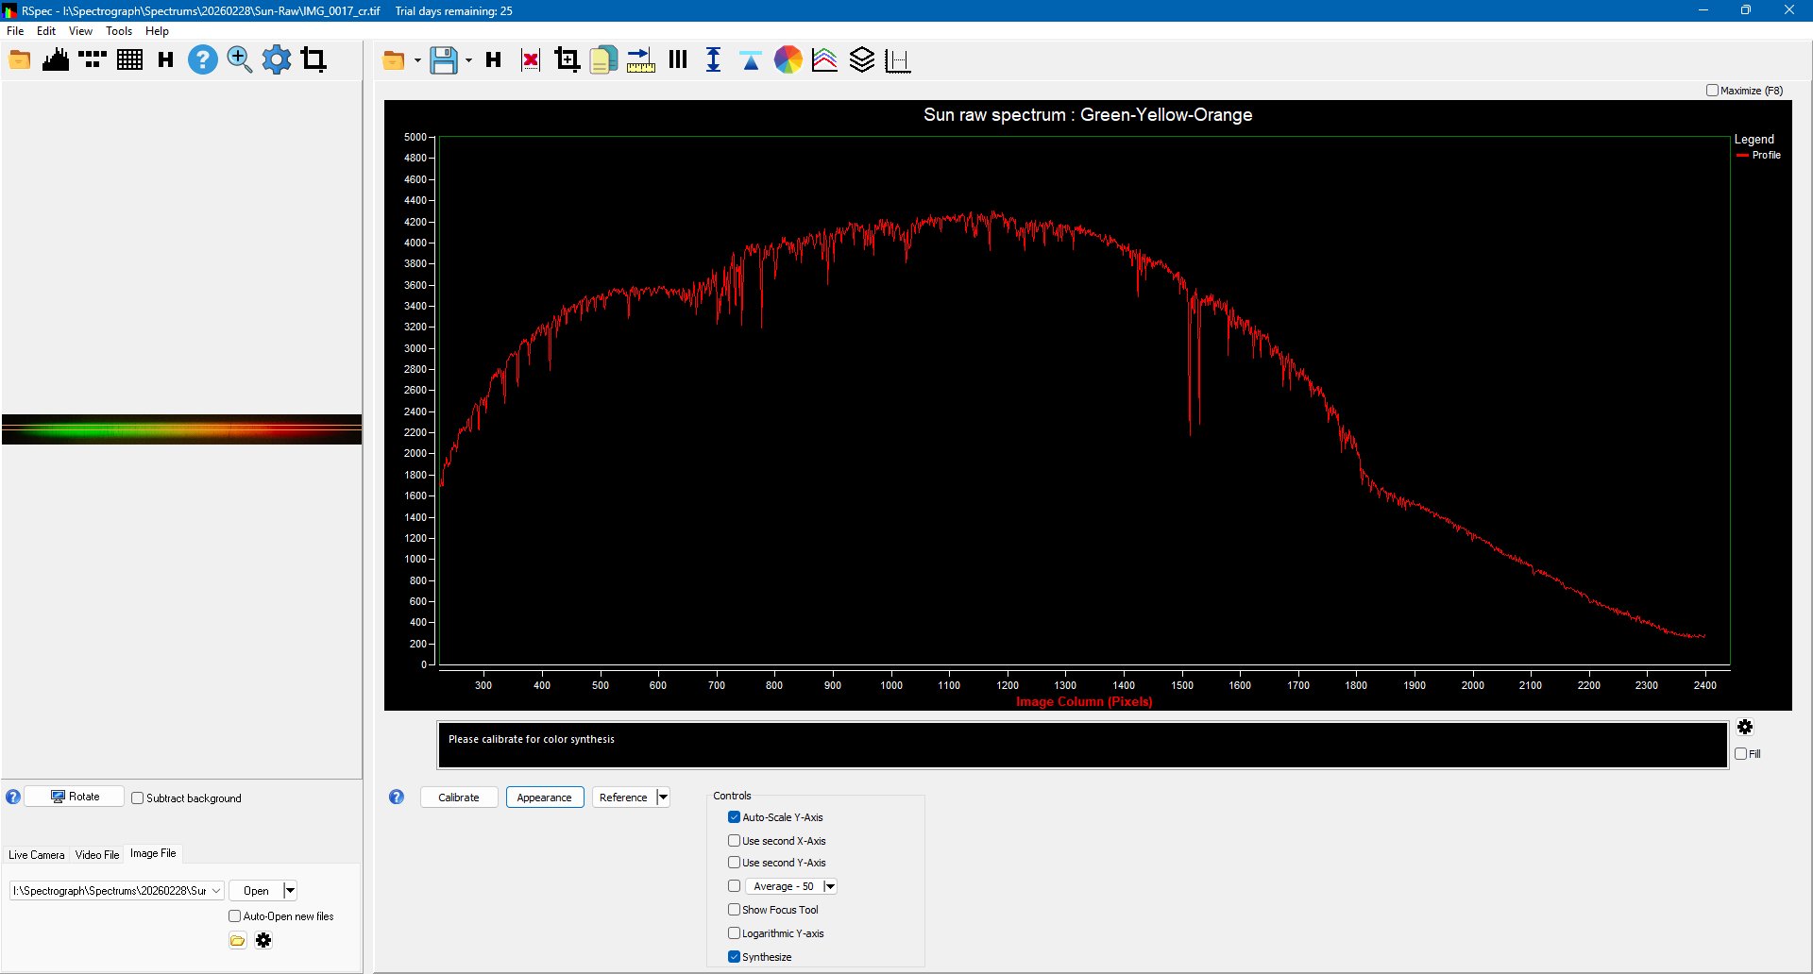Open the Tools menu
The image size is (1813, 974).
pos(119,31)
